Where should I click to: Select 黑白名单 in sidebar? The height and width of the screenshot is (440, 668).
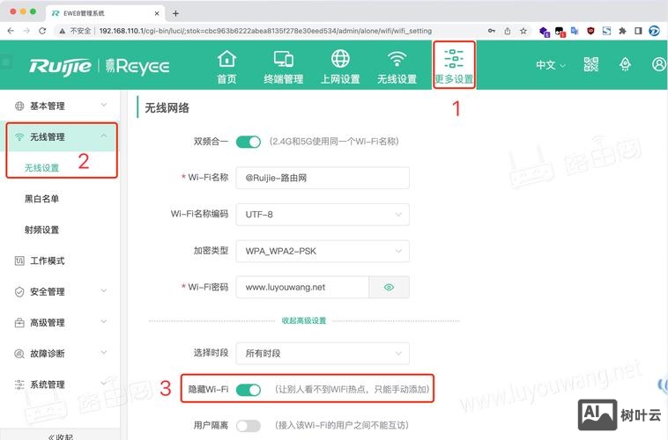[x=41, y=199]
